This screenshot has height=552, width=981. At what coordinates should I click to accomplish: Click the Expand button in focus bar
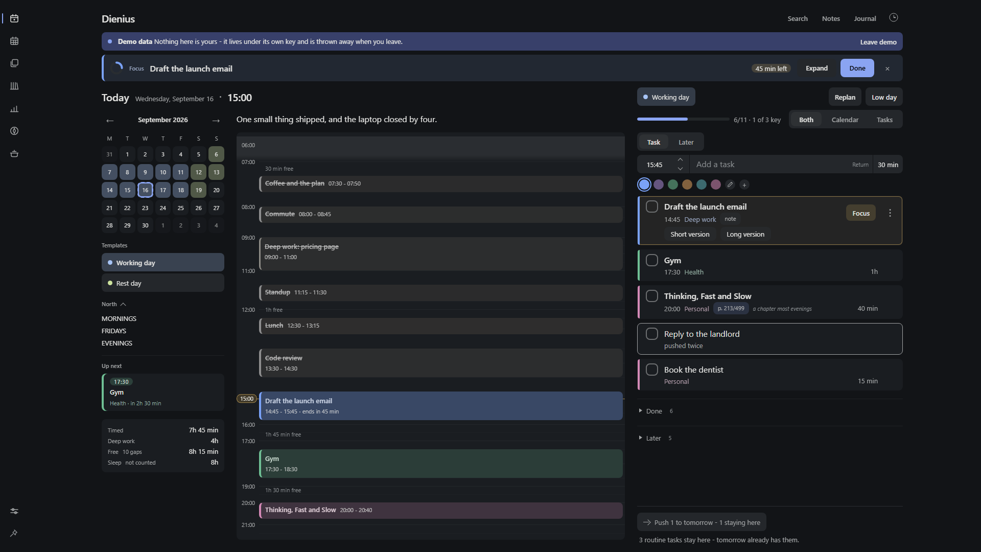click(x=816, y=68)
